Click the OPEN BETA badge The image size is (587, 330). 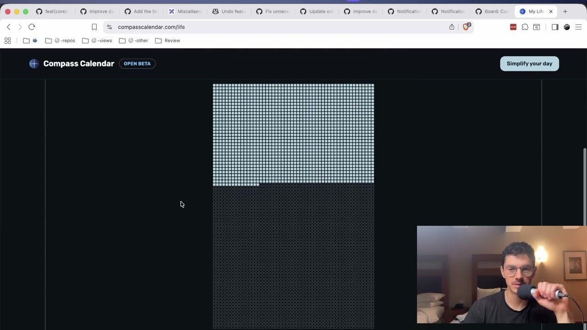pyautogui.click(x=137, y=64)
